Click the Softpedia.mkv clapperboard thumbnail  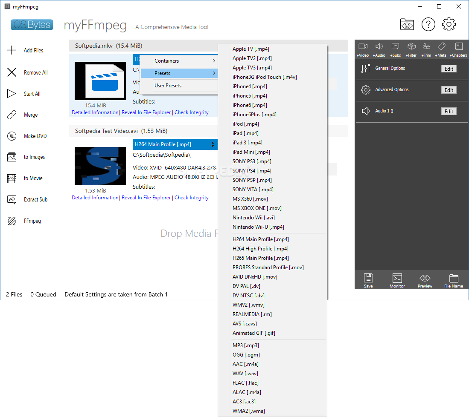click(100, 81)
